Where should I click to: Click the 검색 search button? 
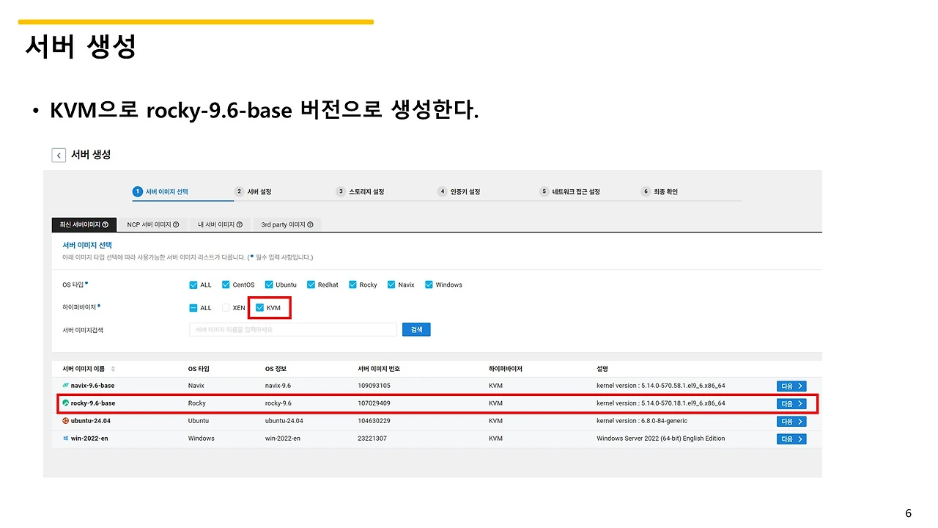(416, 330)
